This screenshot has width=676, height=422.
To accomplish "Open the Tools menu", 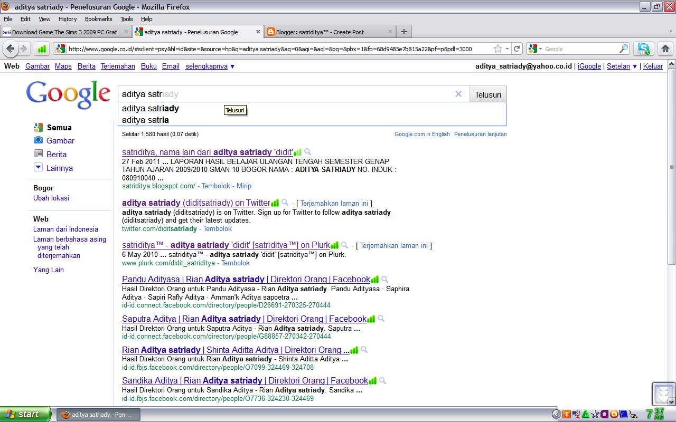I will point(127,19).
